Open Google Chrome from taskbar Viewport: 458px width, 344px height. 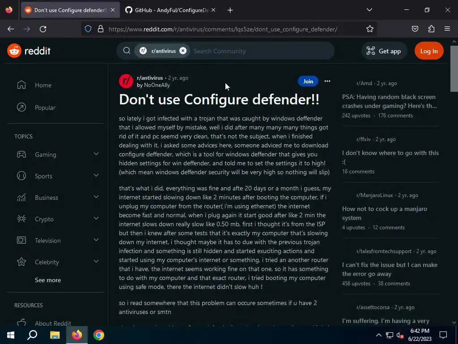(x=99, y=335)
